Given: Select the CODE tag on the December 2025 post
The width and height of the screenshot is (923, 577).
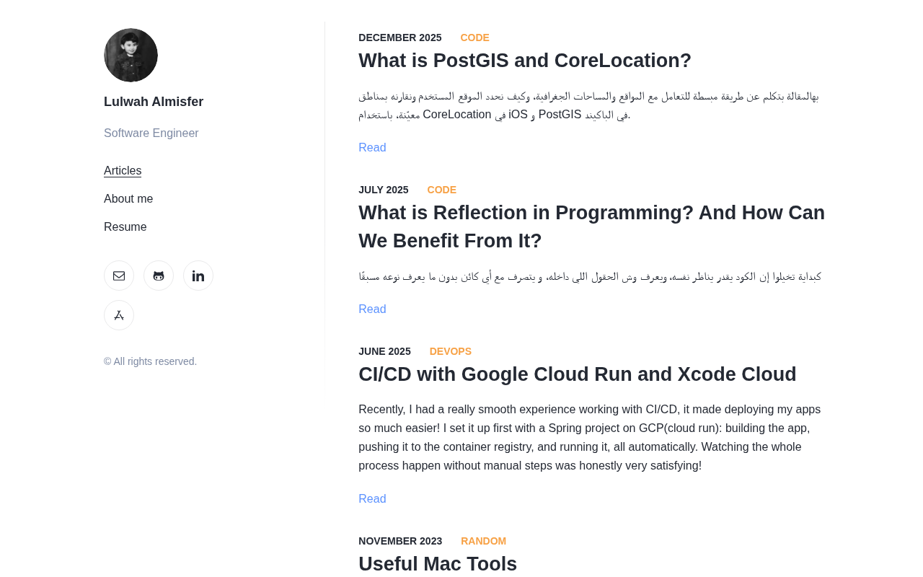Looking at the screenshot, I should pos(474,38).
